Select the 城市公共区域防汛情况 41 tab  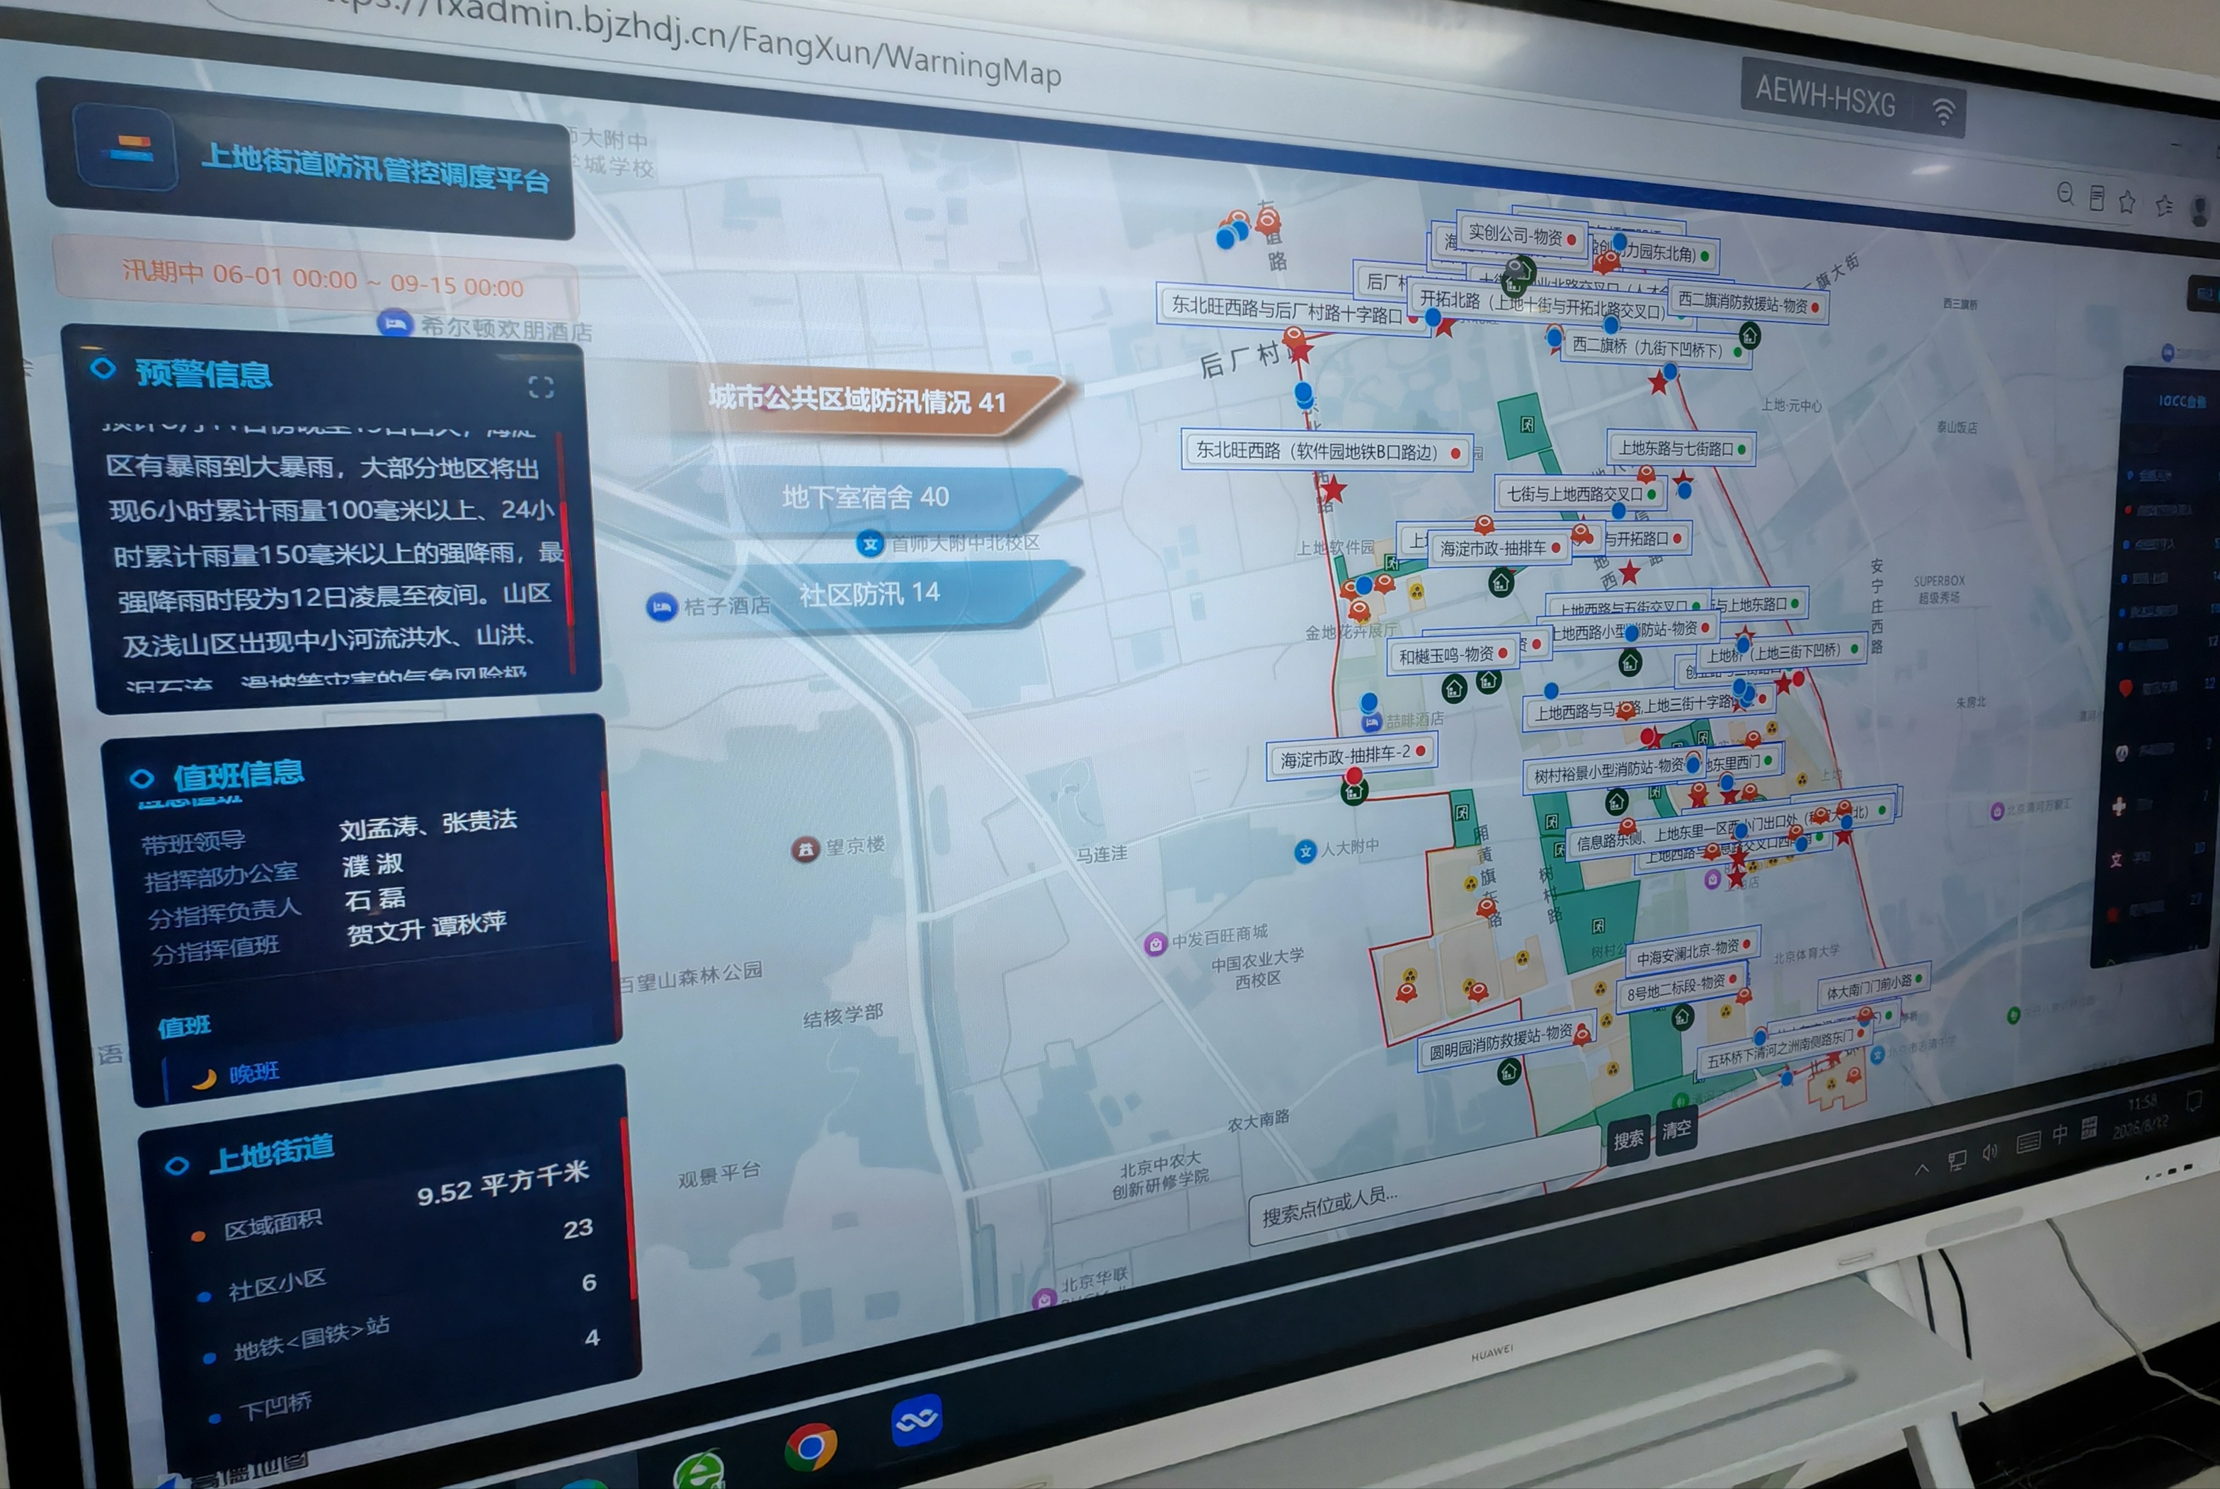(866, 403)
